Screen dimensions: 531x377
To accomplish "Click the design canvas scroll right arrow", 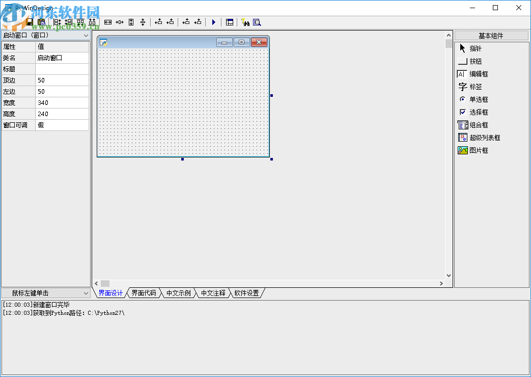I will pyautogui.click(x=441, y=283).
